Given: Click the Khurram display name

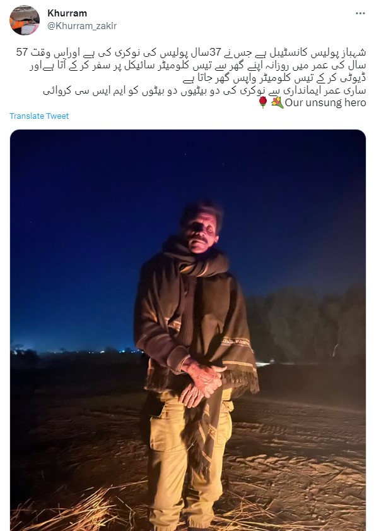Looking at the screenshot, I should [x=67, y=13].
